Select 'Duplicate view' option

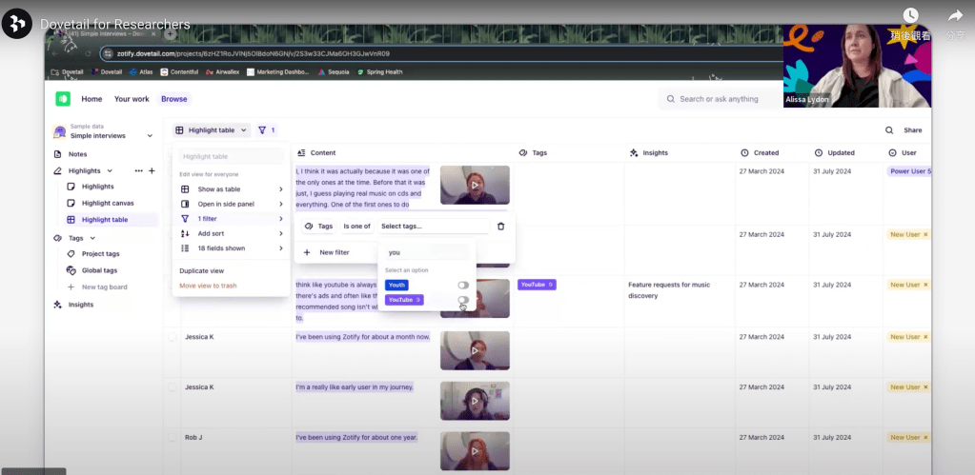(201, 270)
